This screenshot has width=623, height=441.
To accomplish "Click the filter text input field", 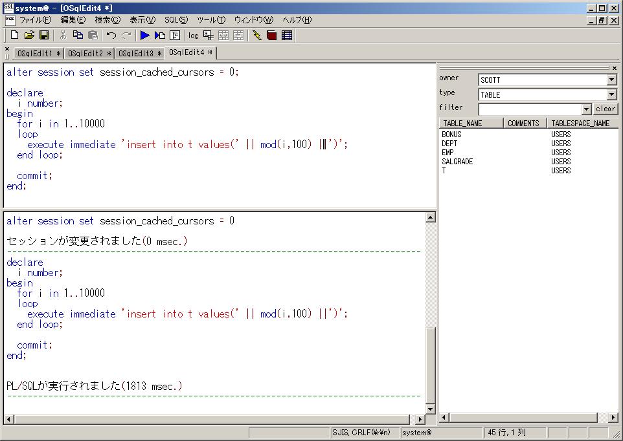I will pyautogui.click(x=530, y=109).
